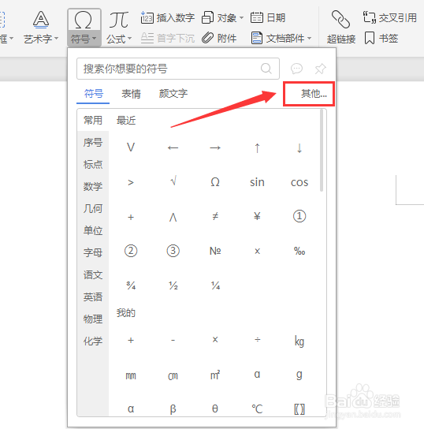Click the 附件 attachment paperclip
This screenshot has height=429, width=424.
click(219, 38)
